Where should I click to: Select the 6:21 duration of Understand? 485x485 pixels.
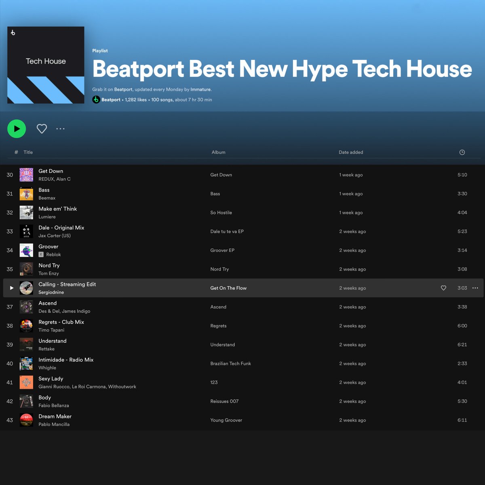462,345
